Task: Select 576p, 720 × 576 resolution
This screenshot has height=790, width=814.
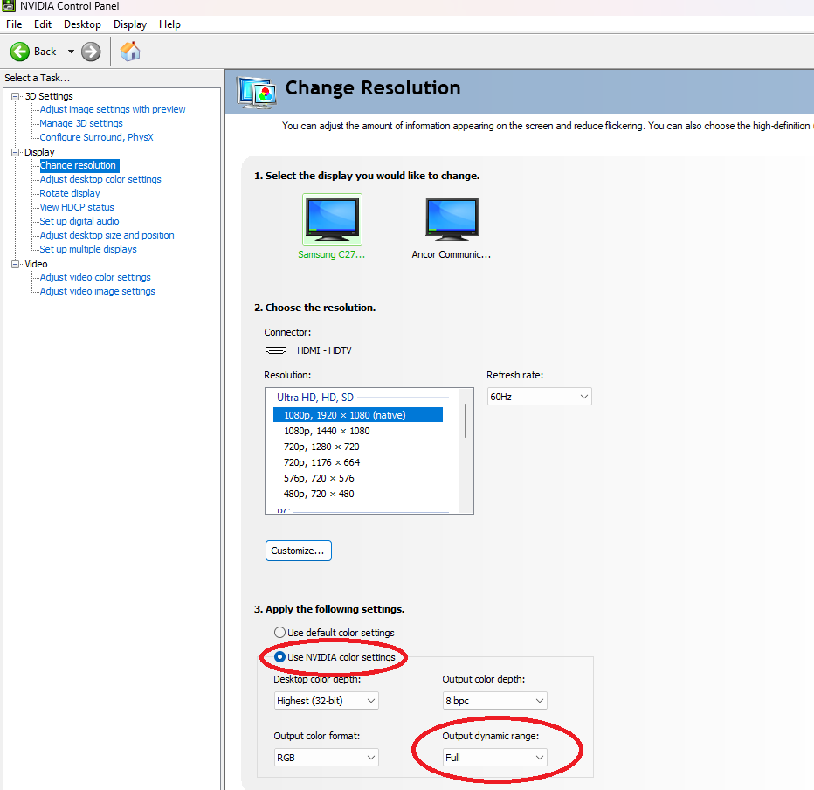Action: (x=319, y=478)
